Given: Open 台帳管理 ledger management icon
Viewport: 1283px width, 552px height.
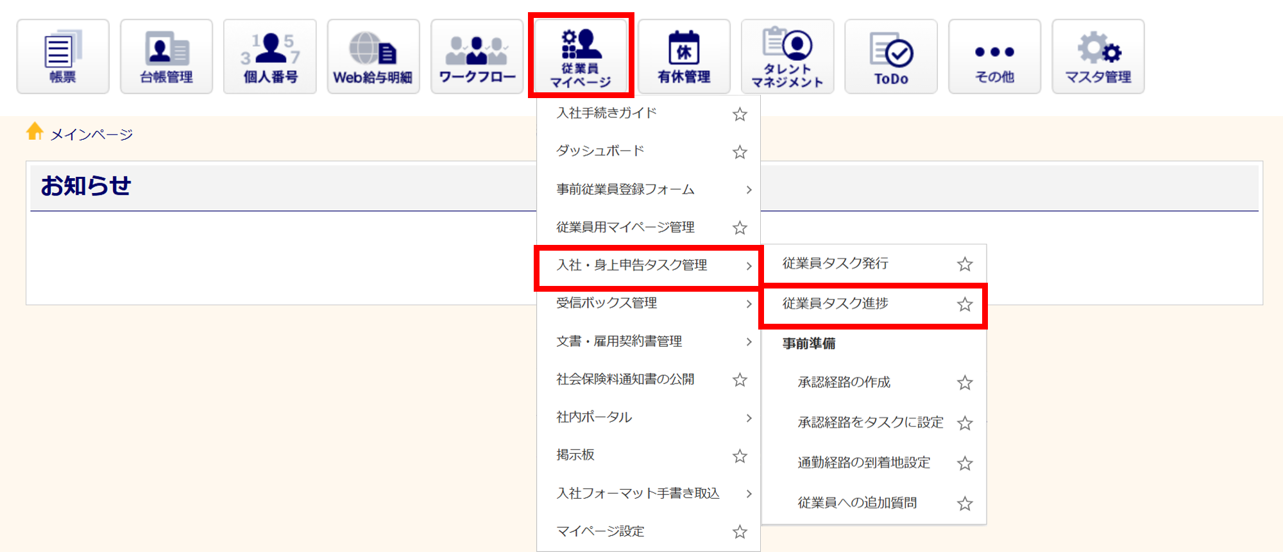Looking at the screenshot, I should pos(166,56).
